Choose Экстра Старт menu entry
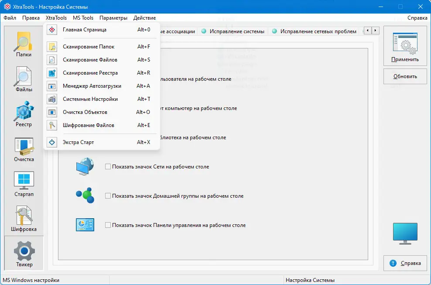431x285 pixels. point(102,142)
